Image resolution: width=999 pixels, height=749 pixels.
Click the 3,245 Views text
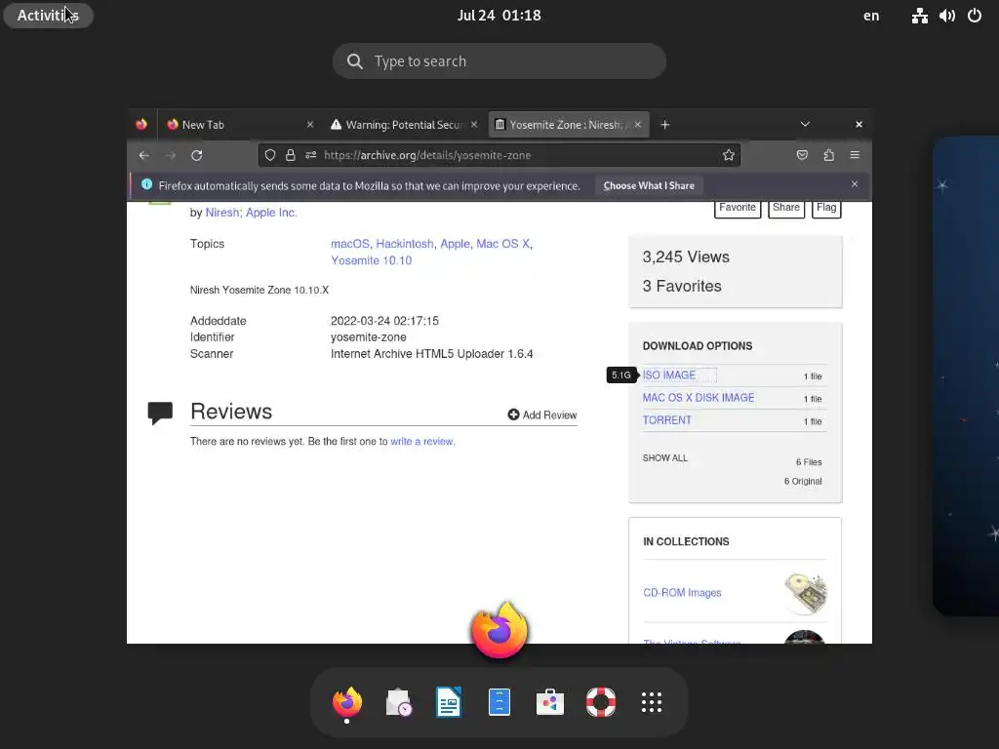click(686, 257)
